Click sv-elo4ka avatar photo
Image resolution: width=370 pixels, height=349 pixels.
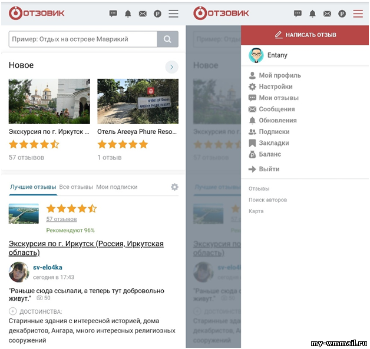tap(19, 272)
